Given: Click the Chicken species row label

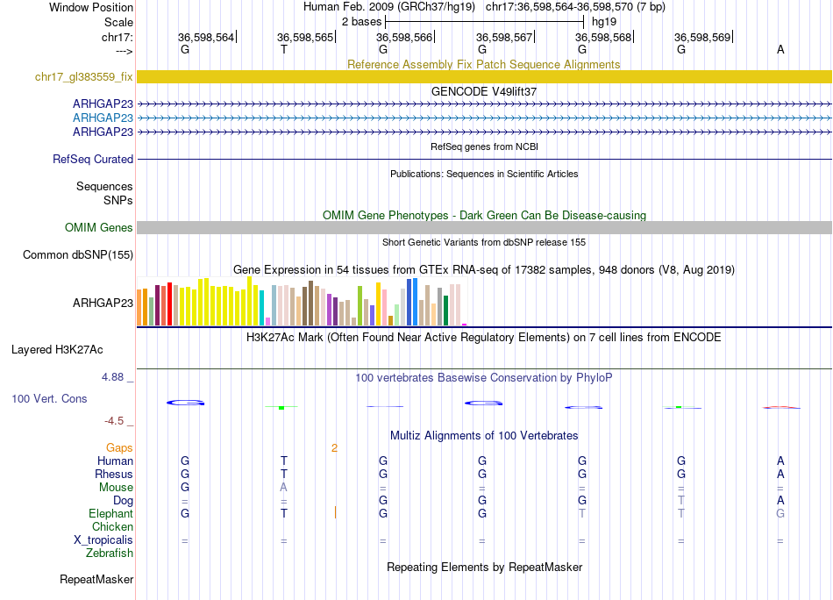Looking at the screenshot, I should (x=112, y=526).
